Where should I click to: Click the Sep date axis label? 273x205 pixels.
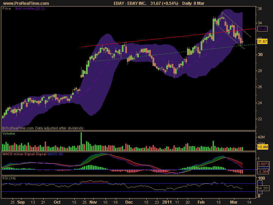21,202
